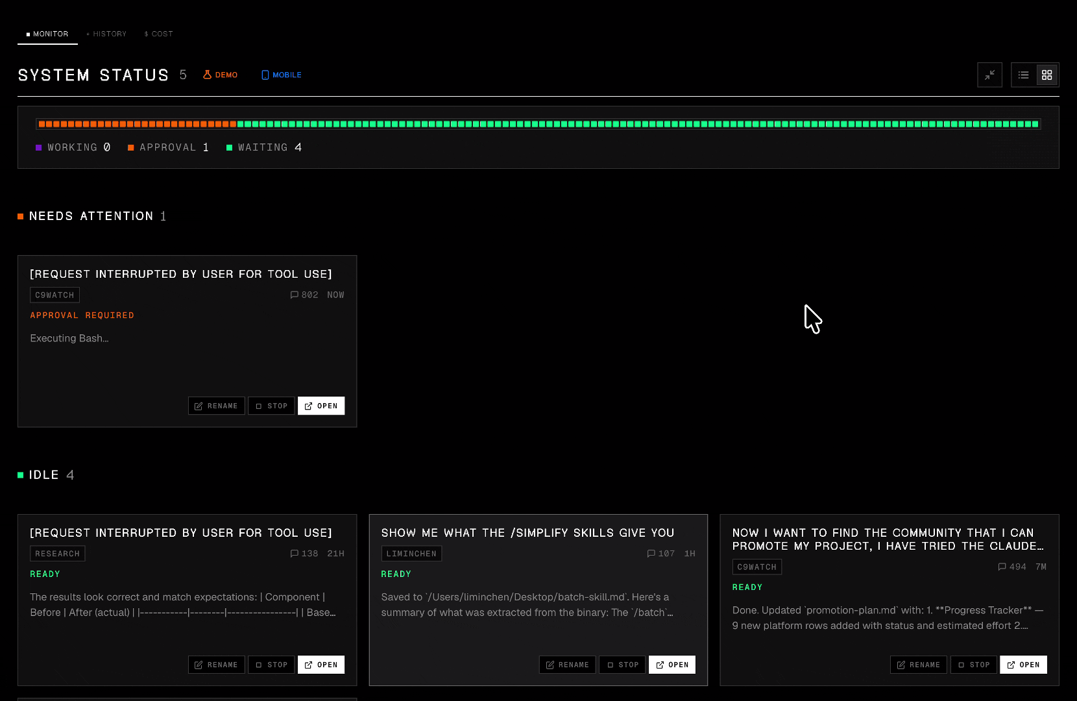Click the status progress bar

[x=538, y=124]
